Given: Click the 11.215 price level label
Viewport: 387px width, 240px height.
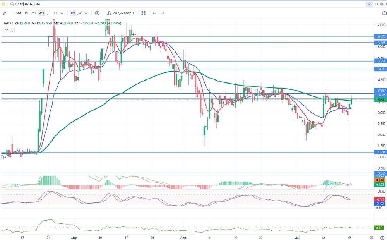Looking at the screenshot, I should (380, 152).
